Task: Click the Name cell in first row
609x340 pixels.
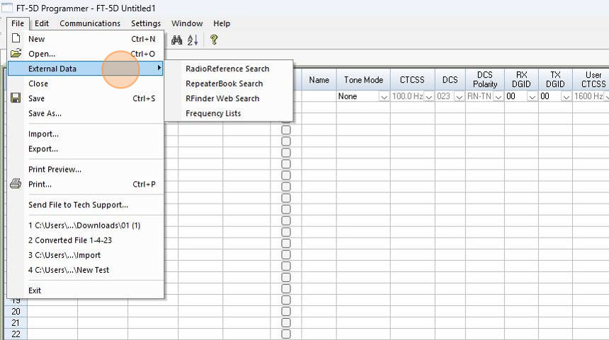Action: [x=319, y=97]
